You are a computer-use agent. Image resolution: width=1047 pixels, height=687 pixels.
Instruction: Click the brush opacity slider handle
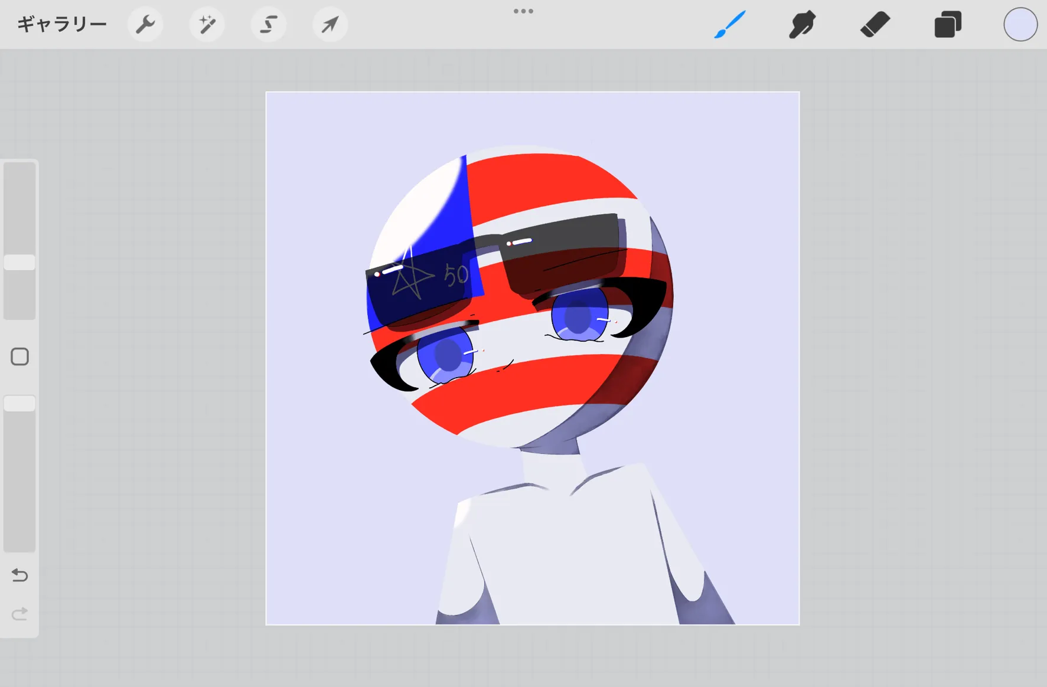19,404
